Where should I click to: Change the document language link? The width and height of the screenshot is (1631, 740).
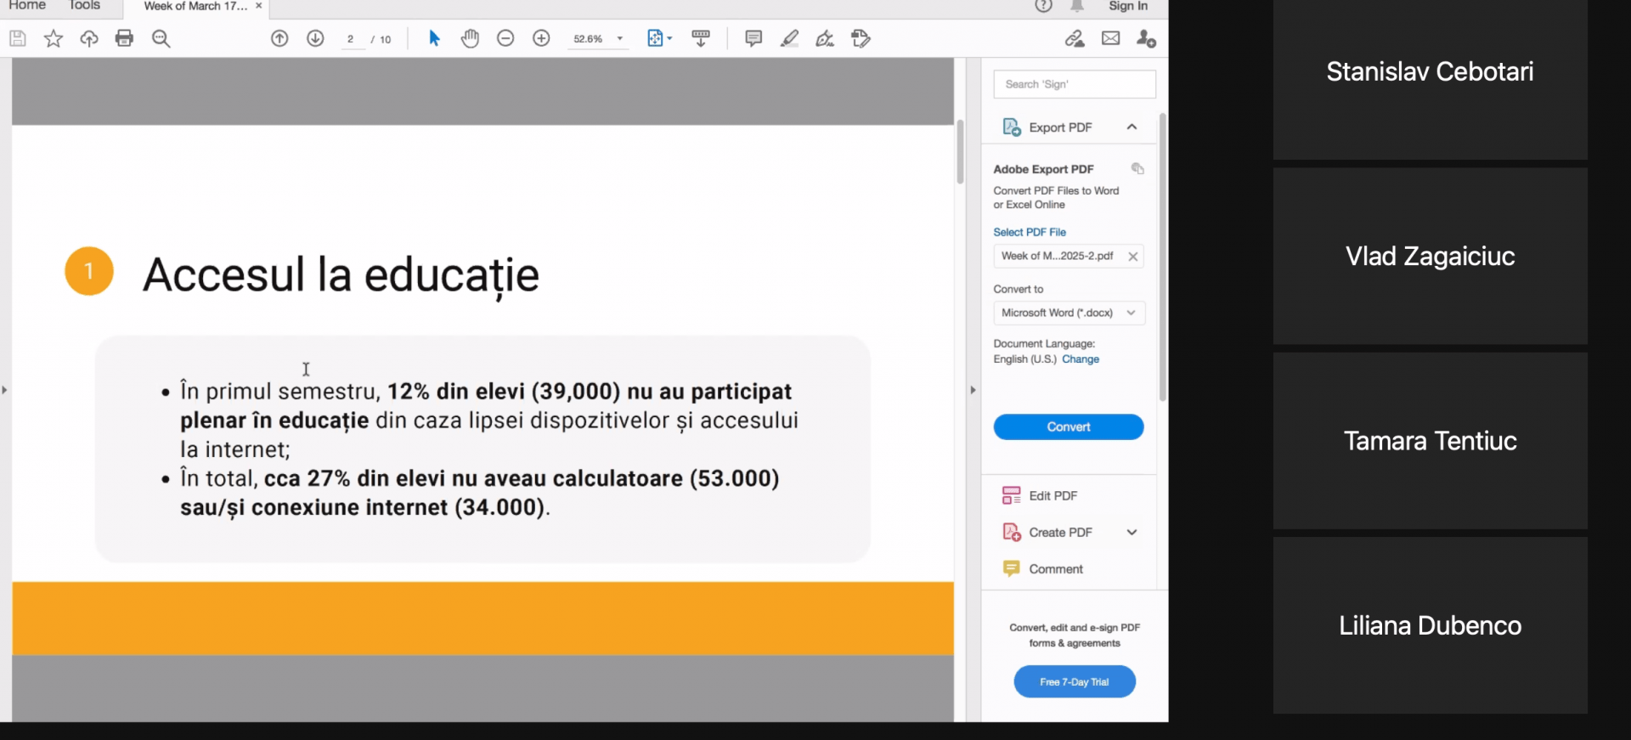coord(1080,359)
